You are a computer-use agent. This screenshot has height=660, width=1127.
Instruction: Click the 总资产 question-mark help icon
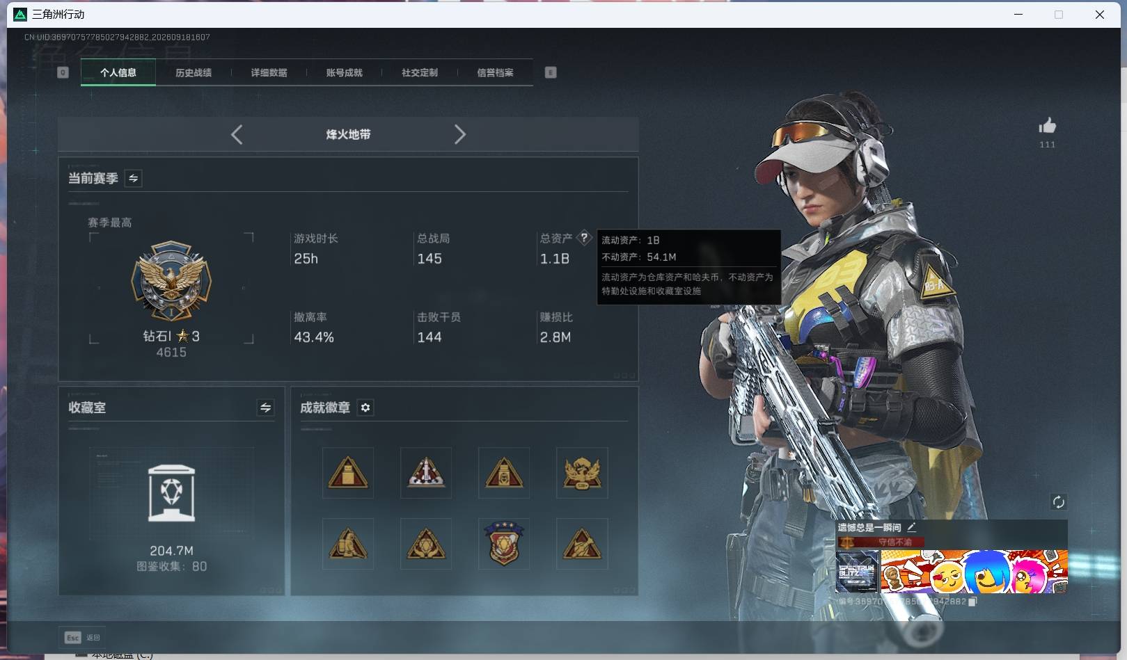tap(584, 237)
